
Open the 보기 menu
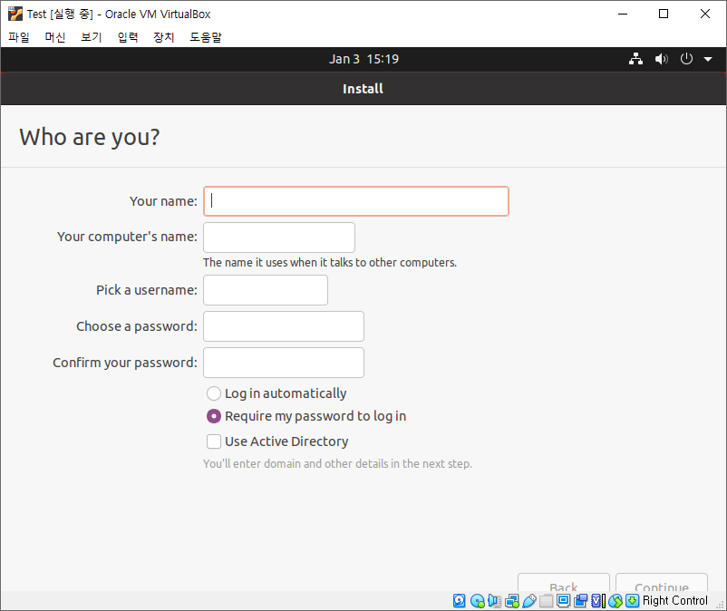92,37
